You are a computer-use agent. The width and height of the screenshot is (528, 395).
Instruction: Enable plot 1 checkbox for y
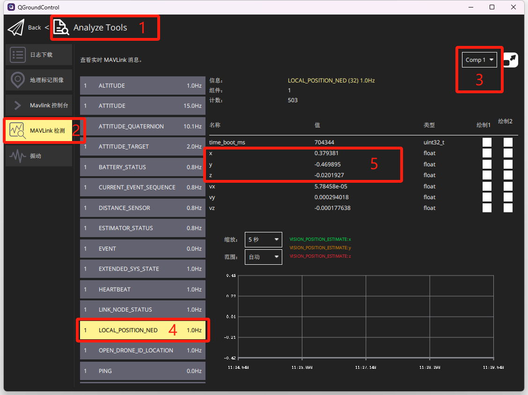(x=487, y=164)
